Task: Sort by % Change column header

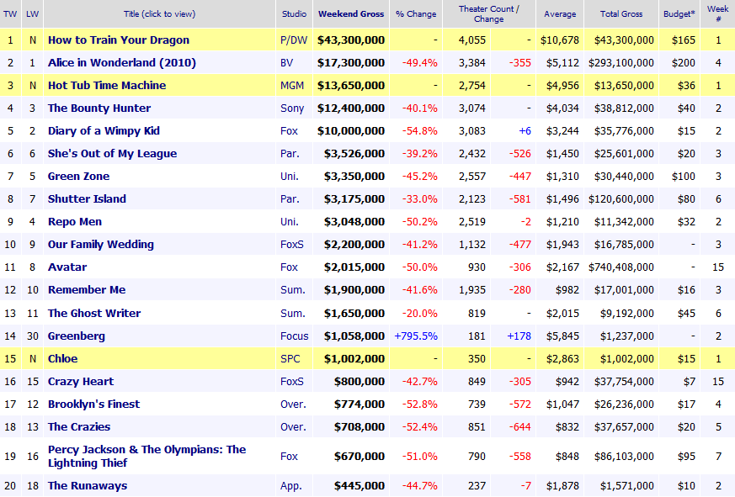Action: pos(416,14)
